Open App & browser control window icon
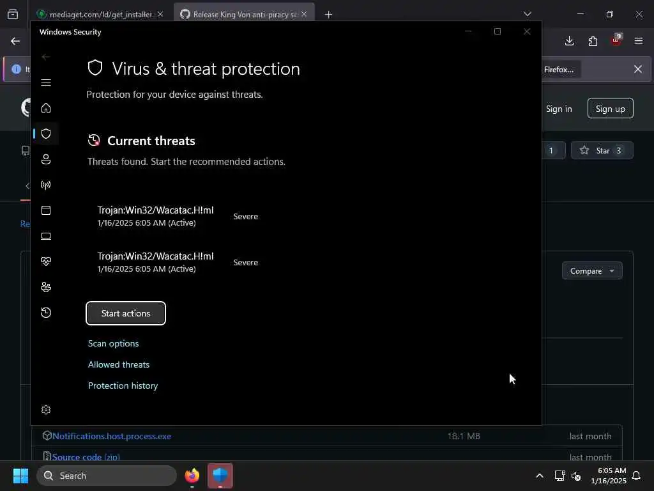 tap(46, 210)
